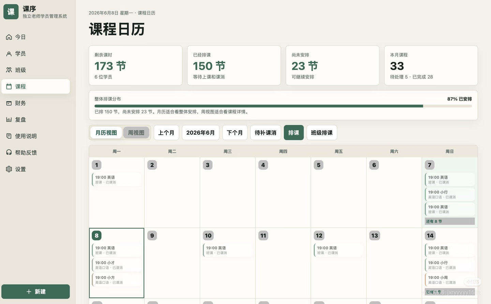
Task: Open the 19:00 英语 event on day 12
Action: [x=339, y=250]
